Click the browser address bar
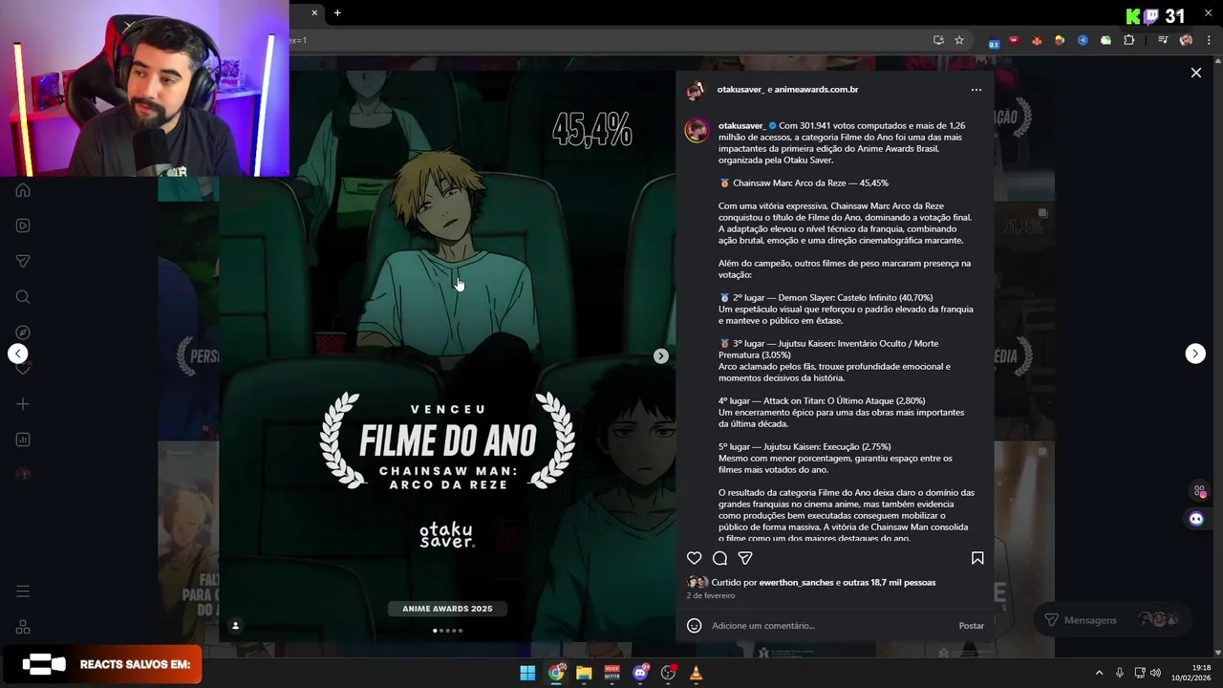 pos(611,40)
